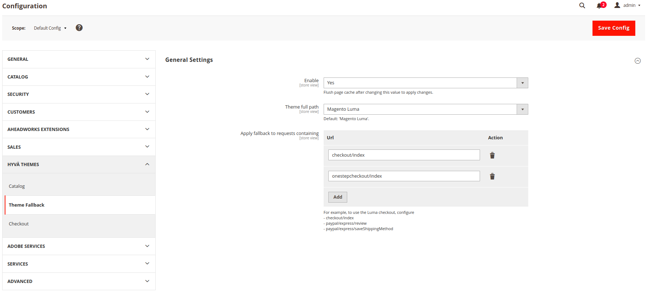Open the Enable Yes/No dropdown

pyautogui.click(x=426, y=83)
